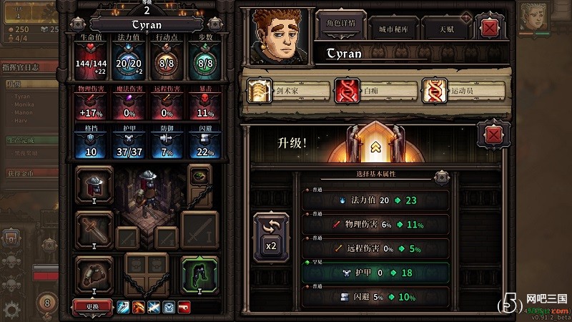Viewport: 572px width, 322px height.
Task: Open the gloves equipment slot
Action: click(x=94, y=275)
